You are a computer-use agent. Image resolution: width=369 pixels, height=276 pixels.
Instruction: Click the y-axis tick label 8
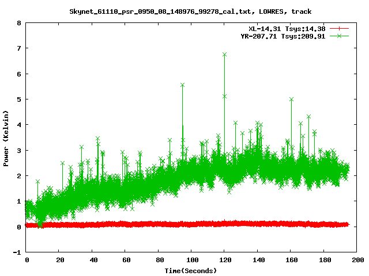[20, 24]
